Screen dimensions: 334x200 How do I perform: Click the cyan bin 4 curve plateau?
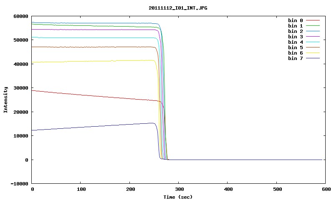[x=94, y=38]
